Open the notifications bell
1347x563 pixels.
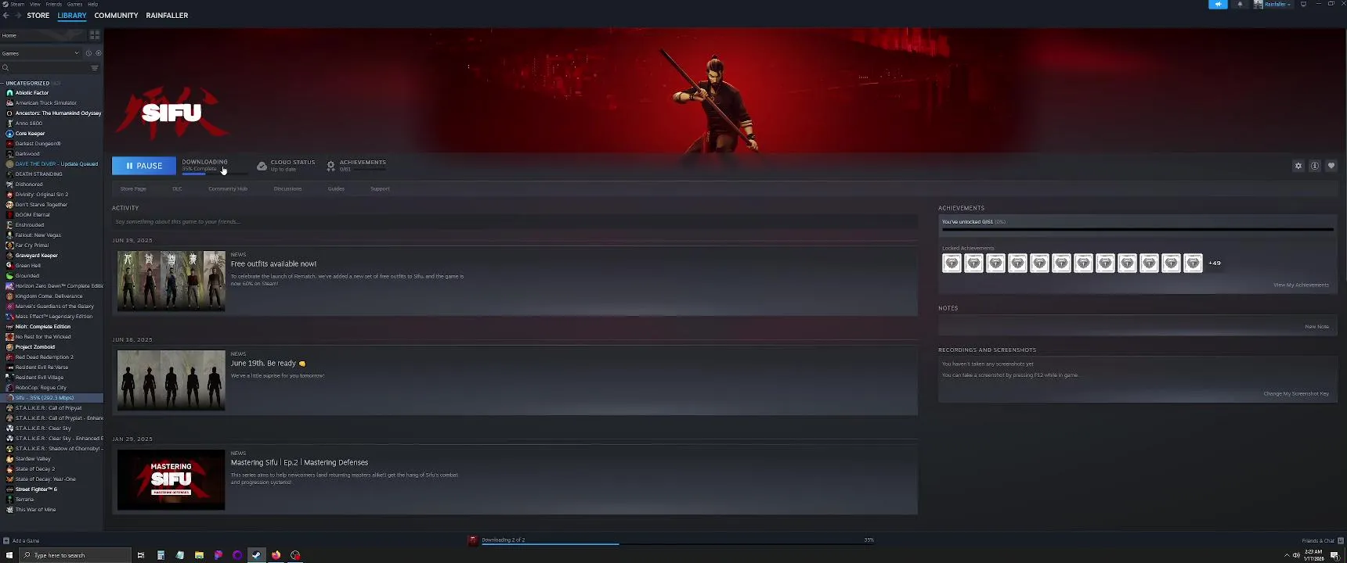[1240, 4]
